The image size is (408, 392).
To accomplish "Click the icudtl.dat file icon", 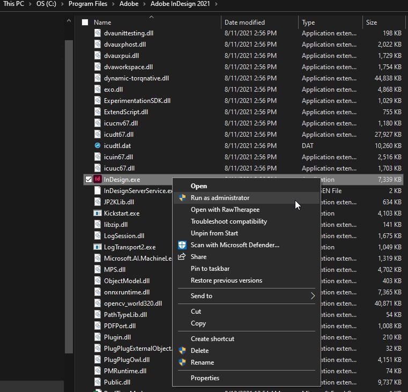I will (98, 145).
